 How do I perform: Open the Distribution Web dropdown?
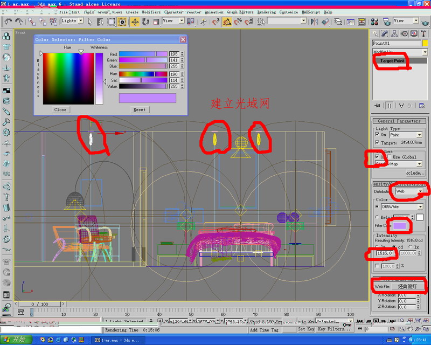tap(419, 191)
